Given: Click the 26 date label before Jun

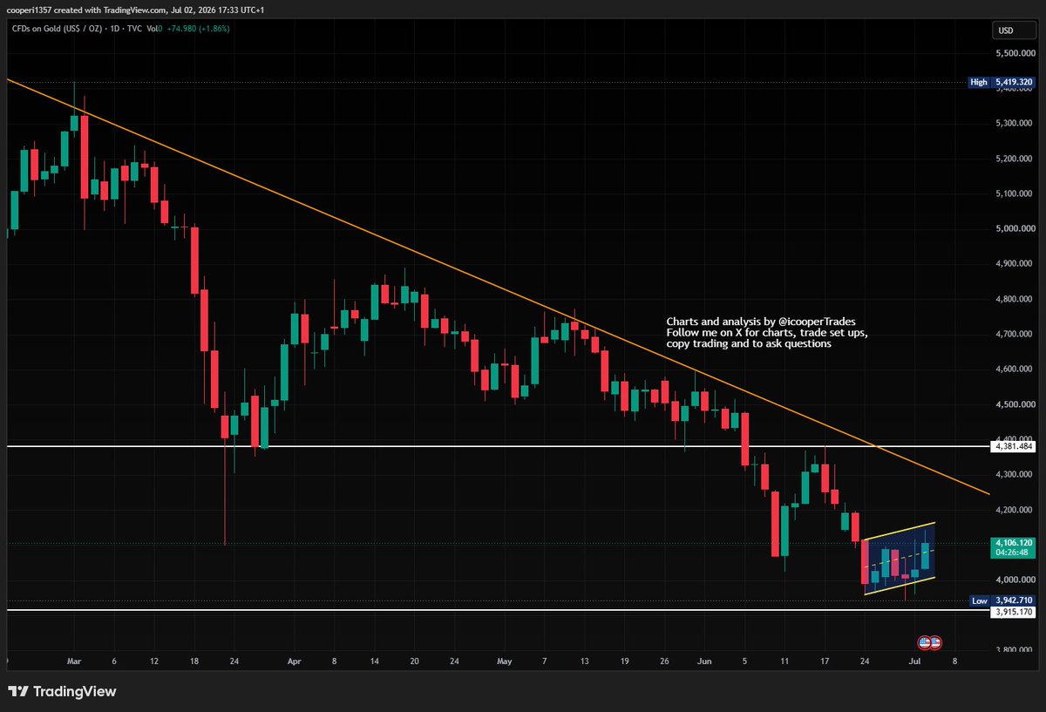Looking at the screenshot, I should (x=664, y=661).
